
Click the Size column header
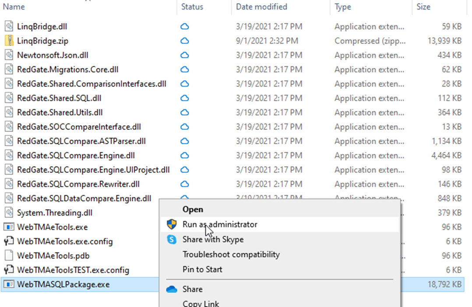click(423, 7)
